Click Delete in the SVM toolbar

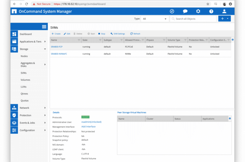[78, 34]
